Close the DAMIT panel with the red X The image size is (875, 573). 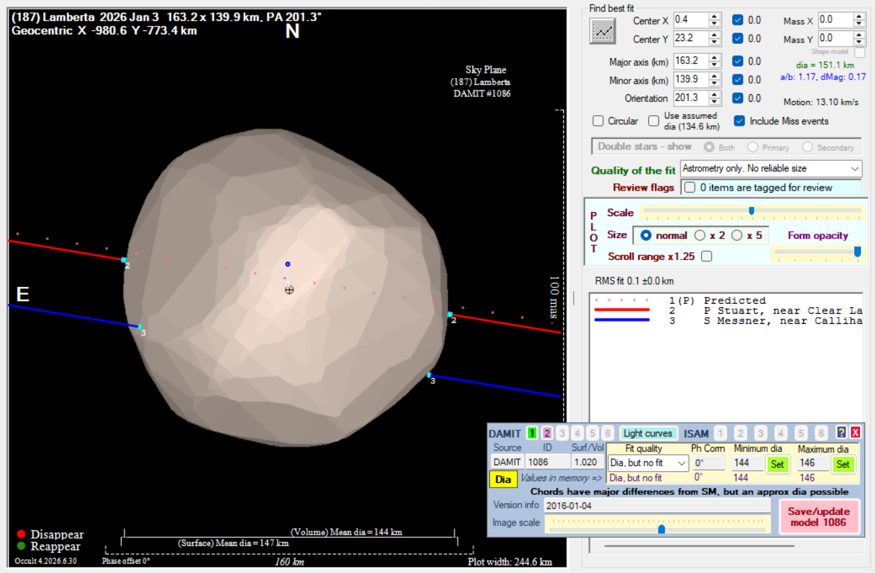(x=855, y=433)
